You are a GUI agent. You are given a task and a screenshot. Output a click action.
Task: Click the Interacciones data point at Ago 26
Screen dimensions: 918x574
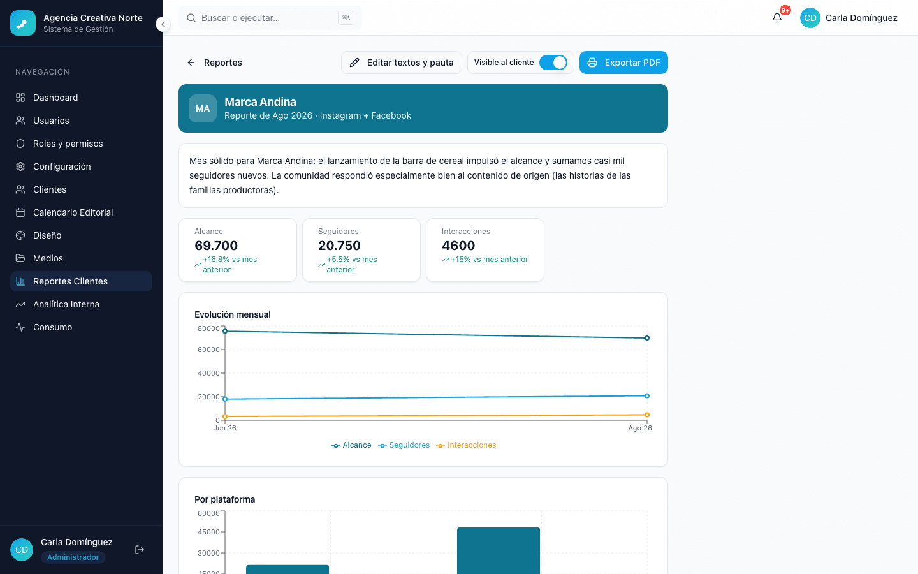pyautogui.click(x=647, y=415)
